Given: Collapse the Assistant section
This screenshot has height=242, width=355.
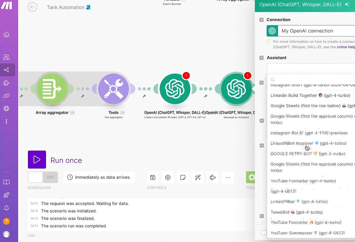Looking at the screenshot, I should 262,58.
